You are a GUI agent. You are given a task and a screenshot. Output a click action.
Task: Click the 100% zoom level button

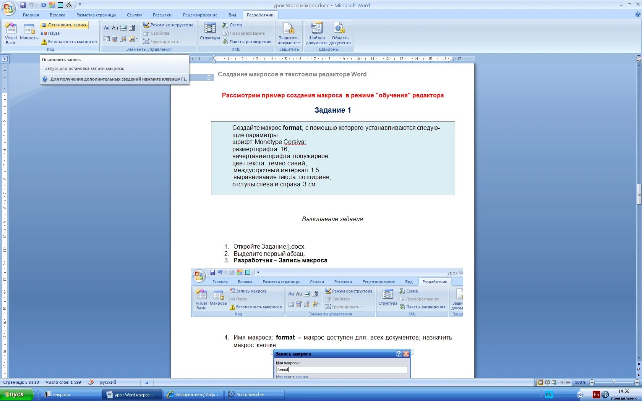click(x=580, y=382)
